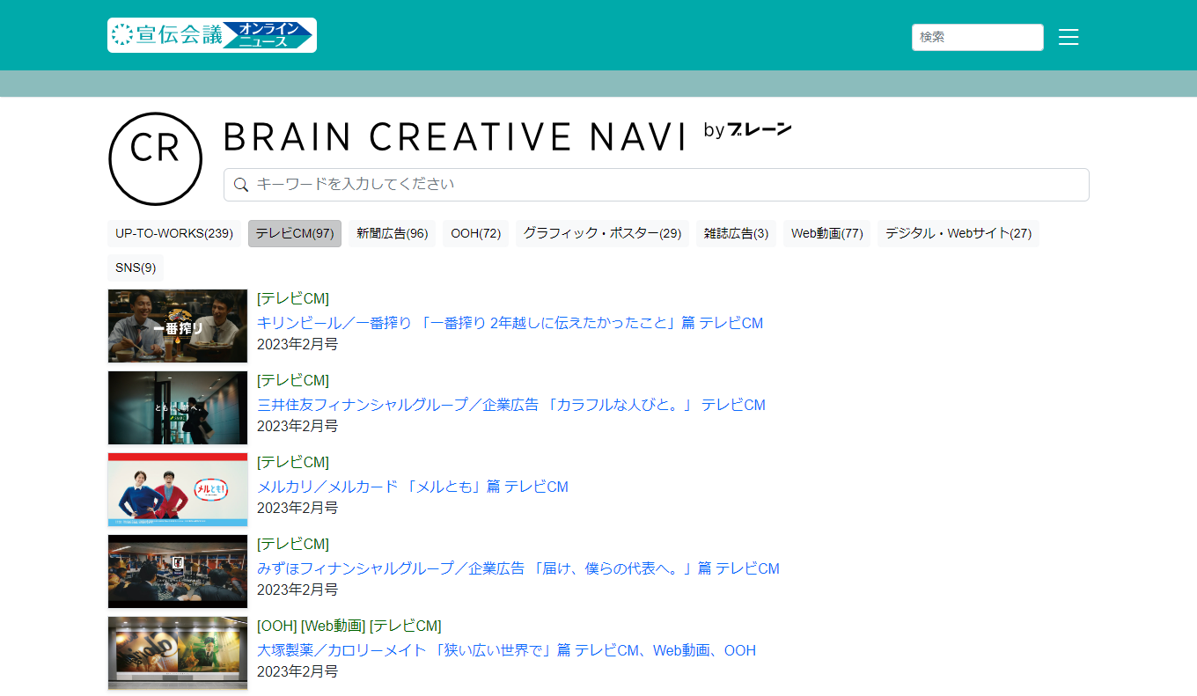
Task: Select the UP-TO-WORKS(239) tab
Action: 174,233
